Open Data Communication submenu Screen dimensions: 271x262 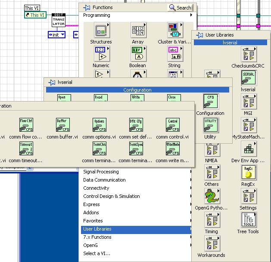click(x=137, y=180)
